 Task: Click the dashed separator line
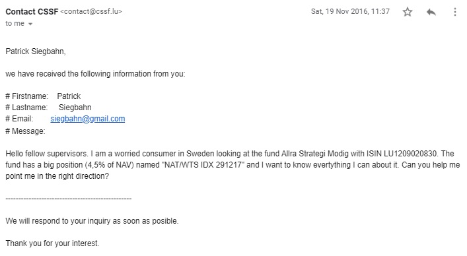pos(69,199)
